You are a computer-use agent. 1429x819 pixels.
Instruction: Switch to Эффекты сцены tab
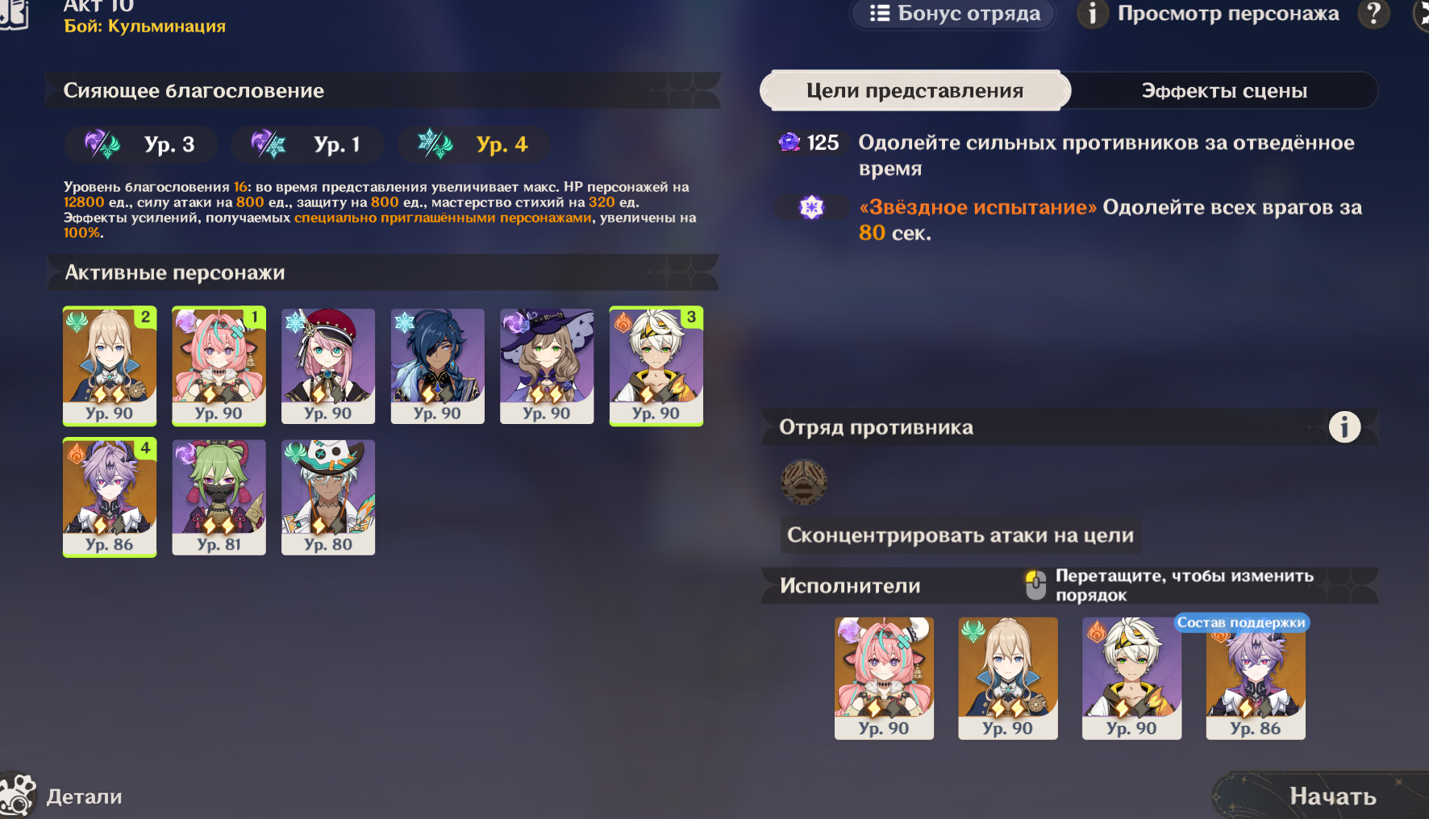(x=1224, y=90)
